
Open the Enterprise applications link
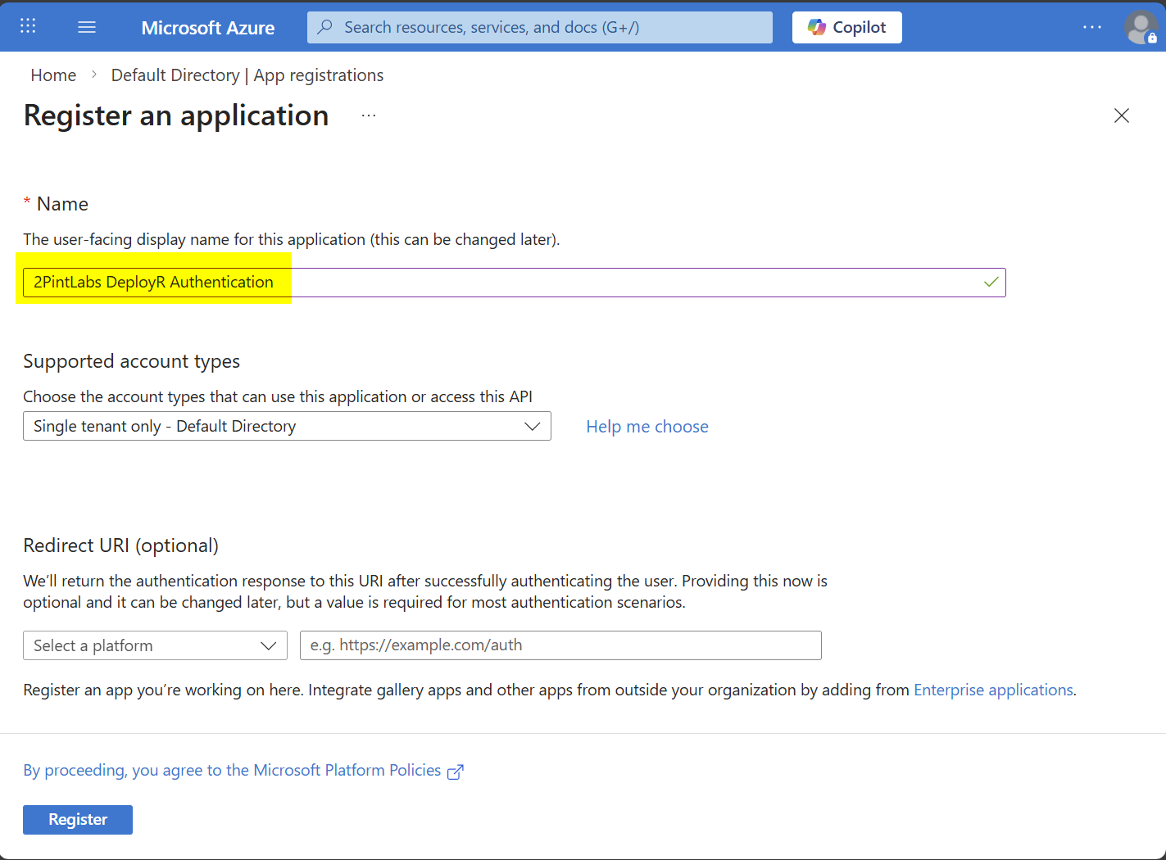click(992, 690)
